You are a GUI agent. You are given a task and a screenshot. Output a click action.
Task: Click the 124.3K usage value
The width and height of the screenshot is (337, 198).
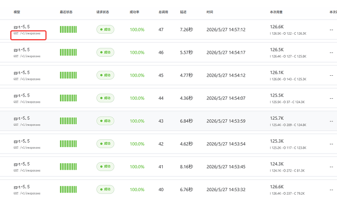[277, 164]
